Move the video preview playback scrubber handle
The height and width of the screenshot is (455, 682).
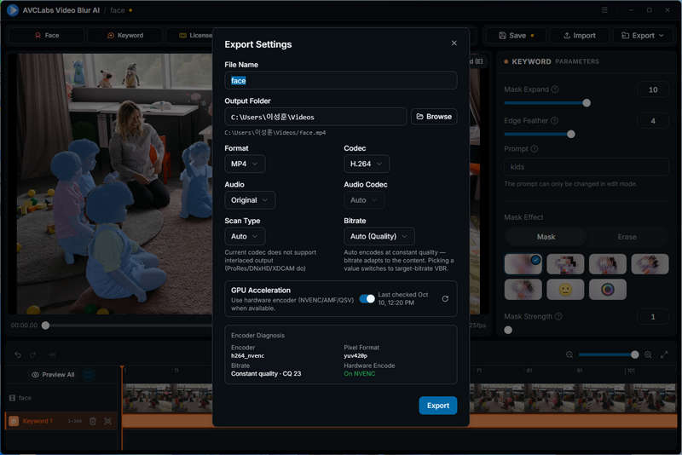point(46,325)
